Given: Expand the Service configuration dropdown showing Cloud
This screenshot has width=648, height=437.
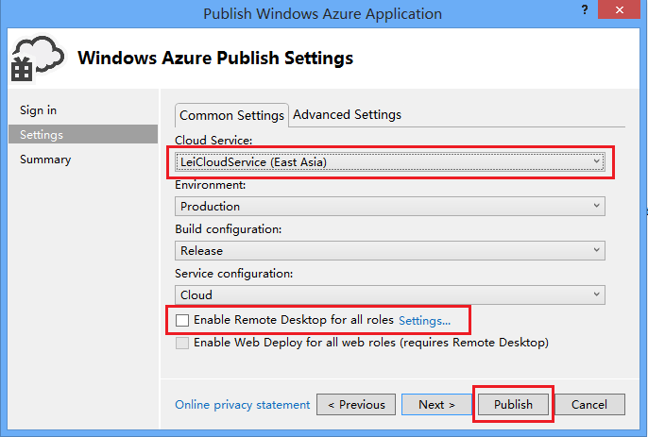Looking at the screenshot, I should (x=390, y=294).
